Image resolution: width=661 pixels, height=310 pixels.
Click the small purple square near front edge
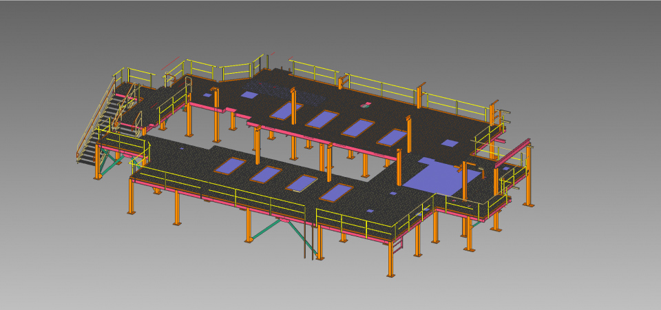370,211
